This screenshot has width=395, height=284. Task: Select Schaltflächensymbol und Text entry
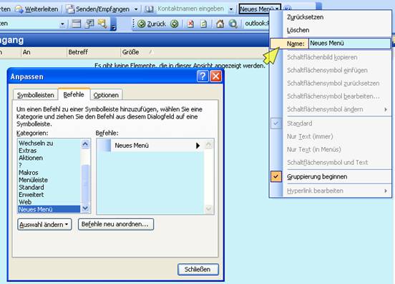(331, 163)
